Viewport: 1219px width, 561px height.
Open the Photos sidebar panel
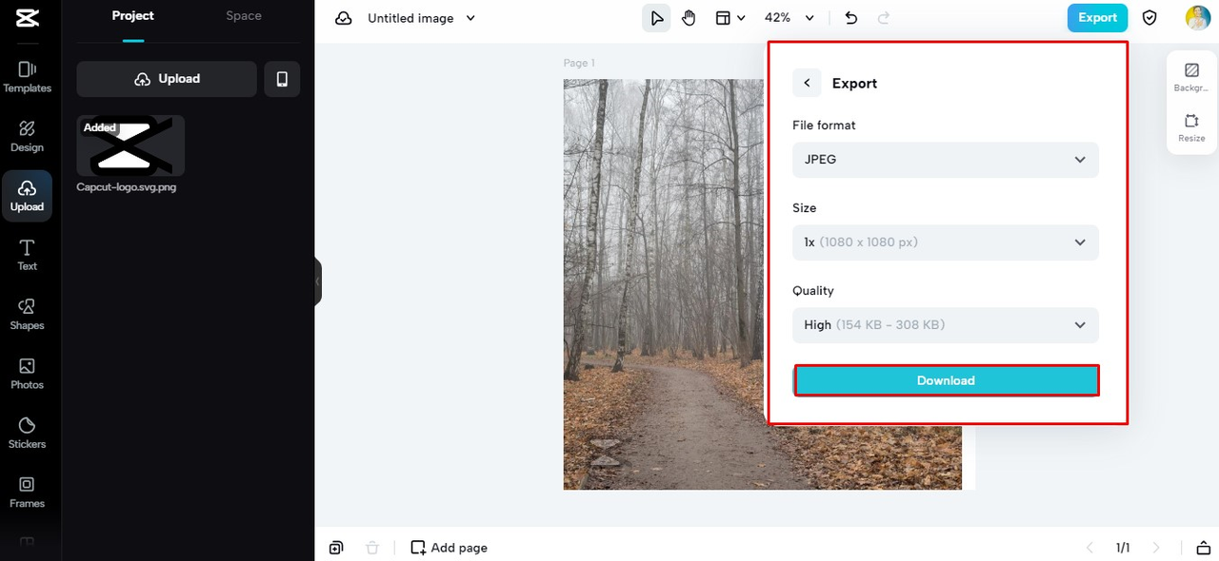pyautogui.click(x=27, y=374)
